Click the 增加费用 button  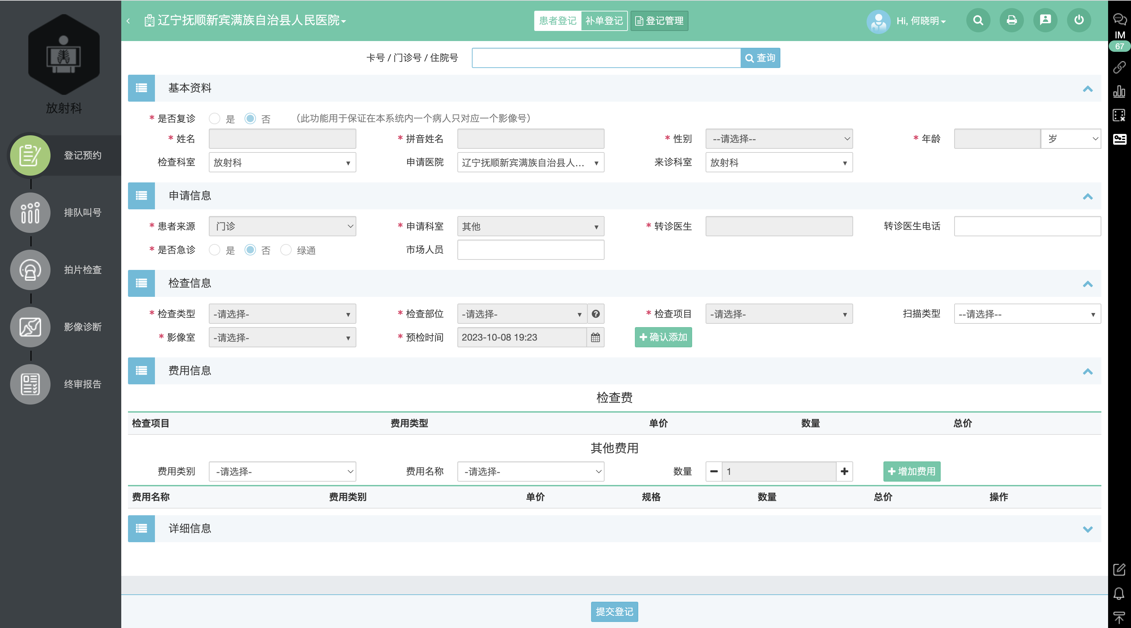pos(911,471)
